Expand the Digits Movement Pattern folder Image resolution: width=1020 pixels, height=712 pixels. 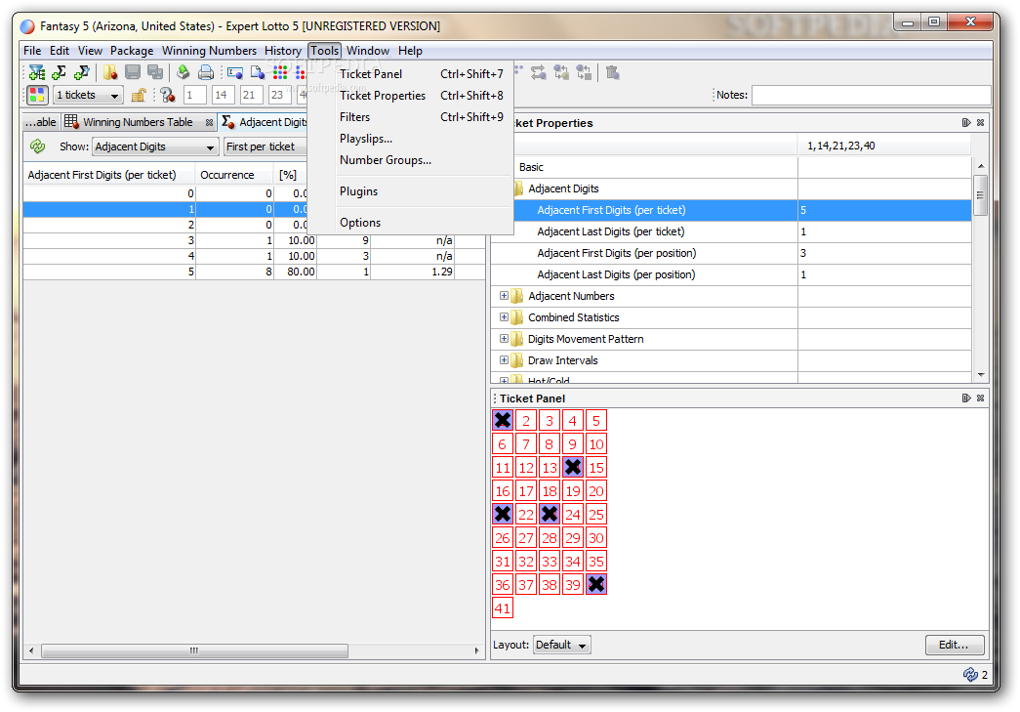(x=504, y=339)
